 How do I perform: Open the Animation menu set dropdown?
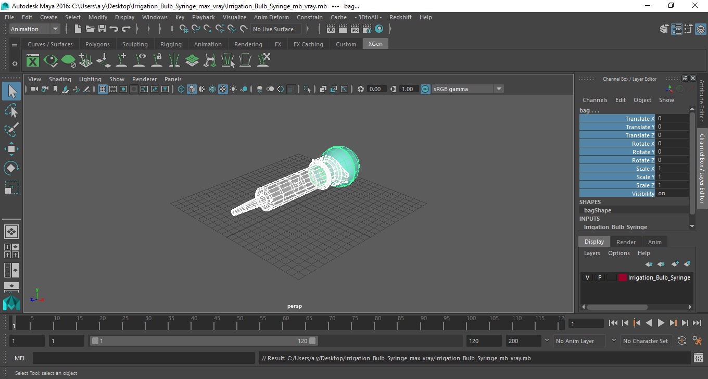click(x=35, y=29)
